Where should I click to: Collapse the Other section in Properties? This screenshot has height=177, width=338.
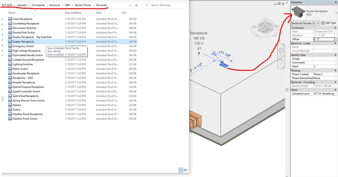[x=335, y=90]
